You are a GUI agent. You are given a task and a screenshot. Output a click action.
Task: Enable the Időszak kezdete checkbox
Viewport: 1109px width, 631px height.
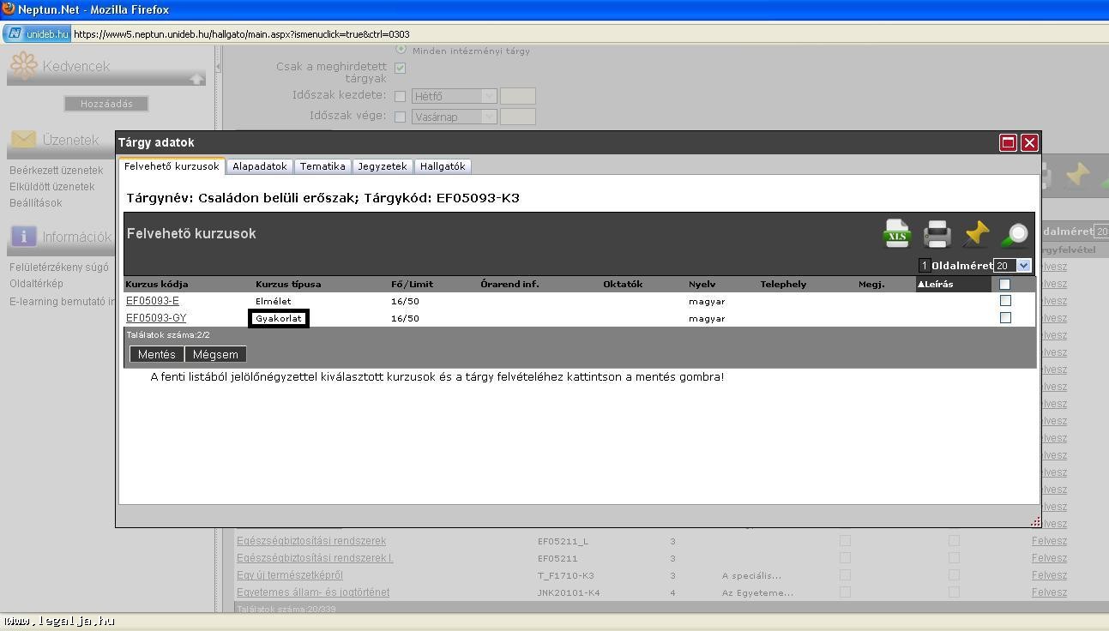[x=400, y=96]
